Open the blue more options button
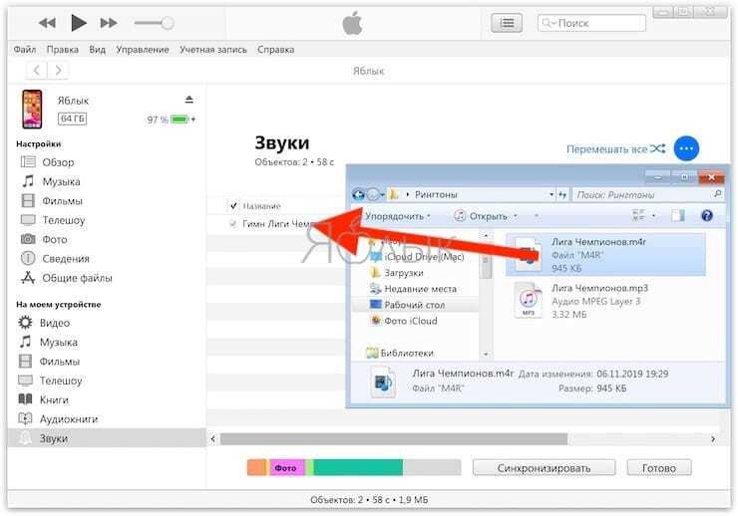 (x=686, y=148)
